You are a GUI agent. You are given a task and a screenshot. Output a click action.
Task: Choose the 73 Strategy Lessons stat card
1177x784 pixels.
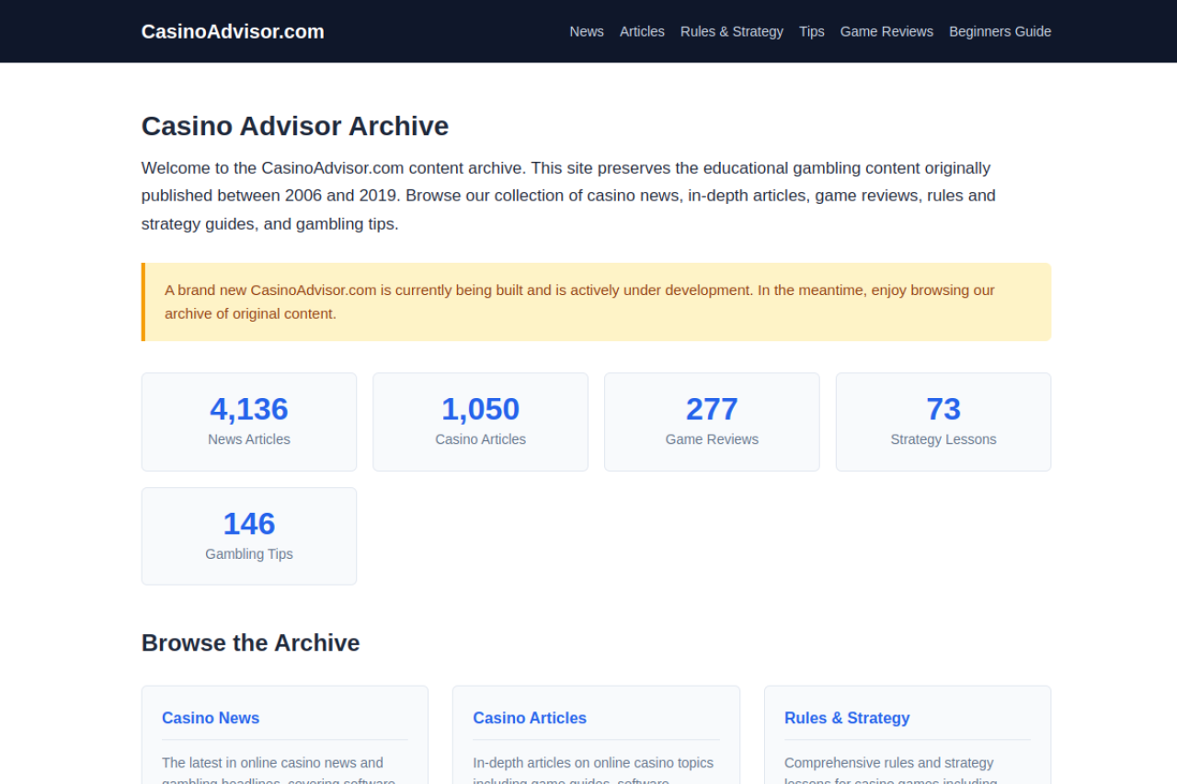(x=943, y=422)
